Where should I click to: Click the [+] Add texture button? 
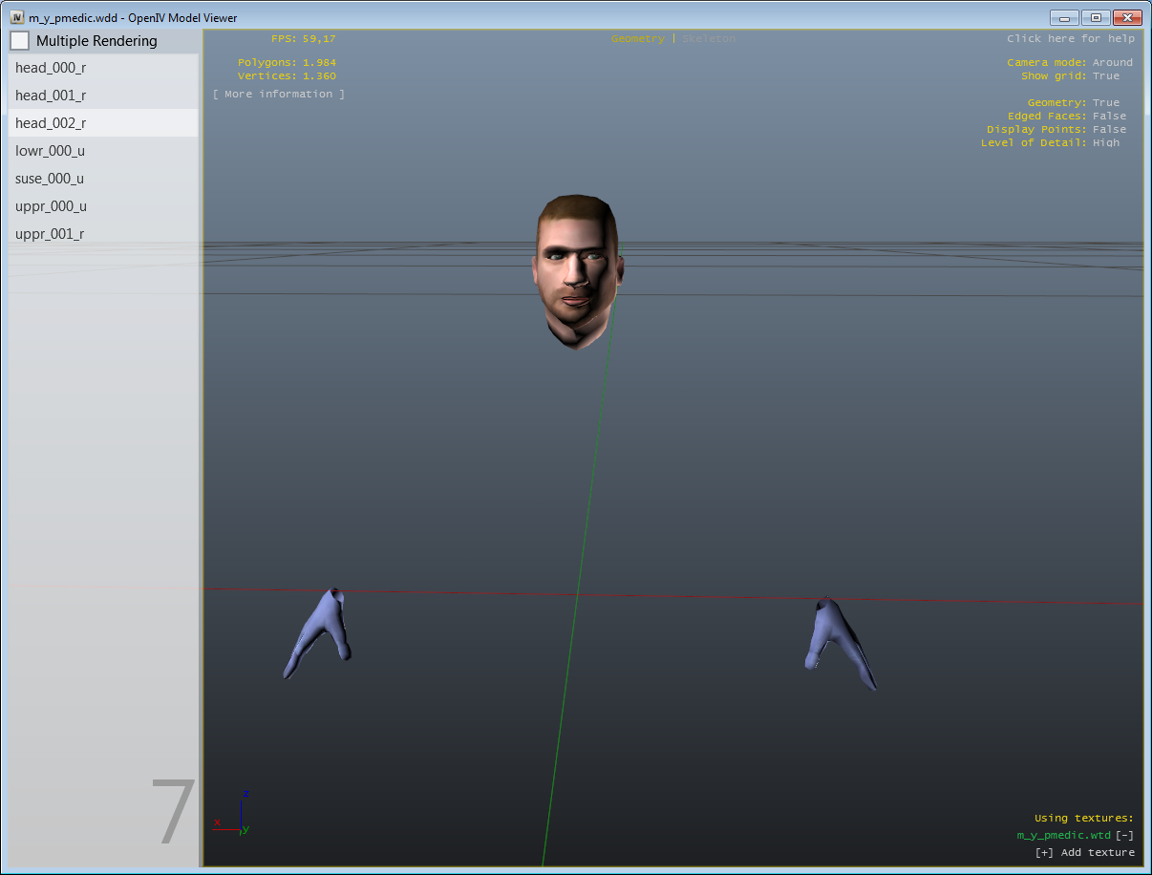tap(1084, 853)
